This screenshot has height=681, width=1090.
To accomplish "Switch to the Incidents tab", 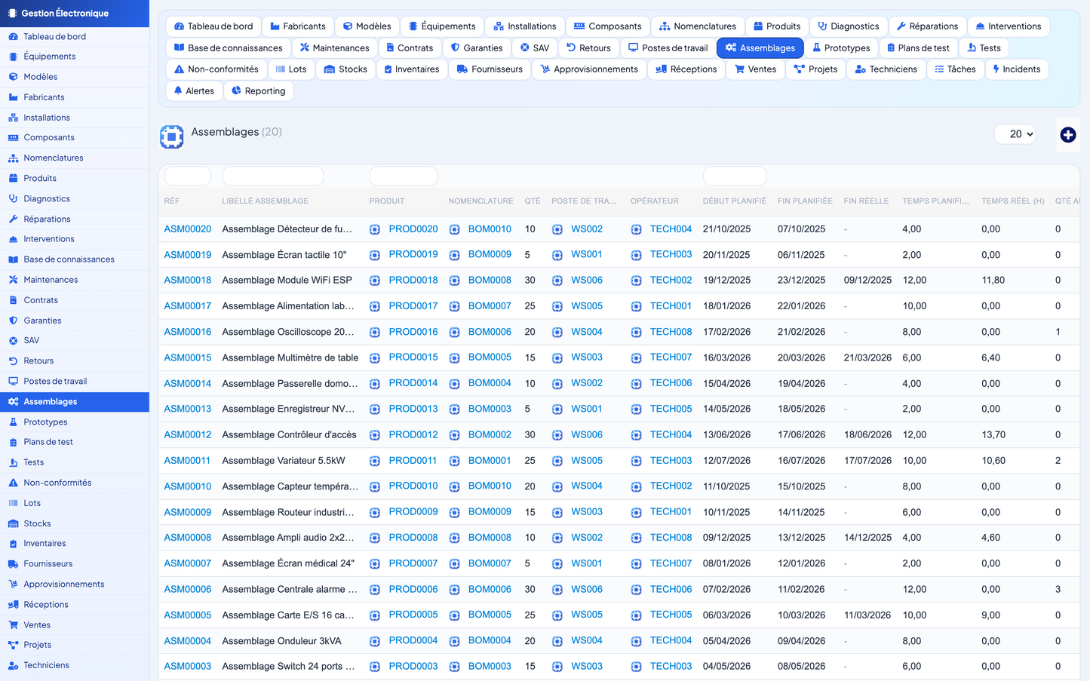I will (1016, 69).
